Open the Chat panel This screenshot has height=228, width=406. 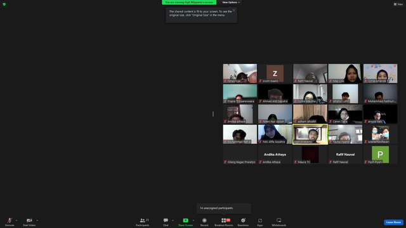[166, 222]
